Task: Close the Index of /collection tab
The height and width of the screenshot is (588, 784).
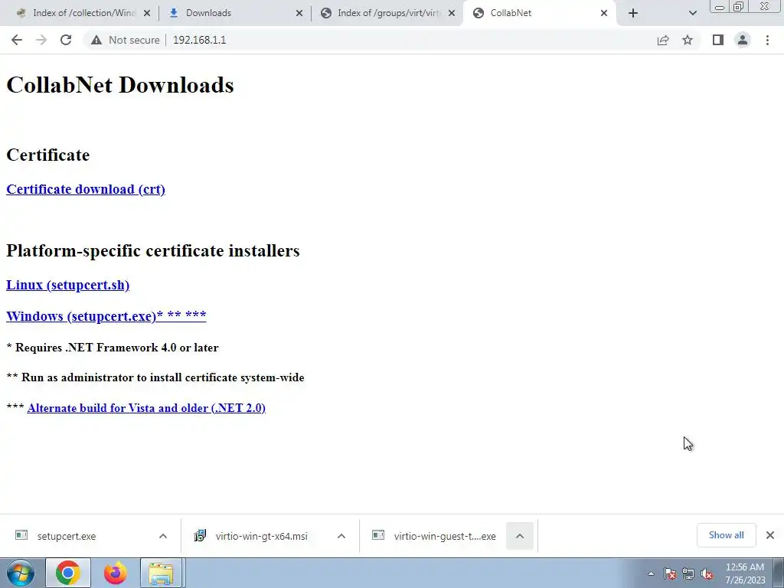Action: 147,13
